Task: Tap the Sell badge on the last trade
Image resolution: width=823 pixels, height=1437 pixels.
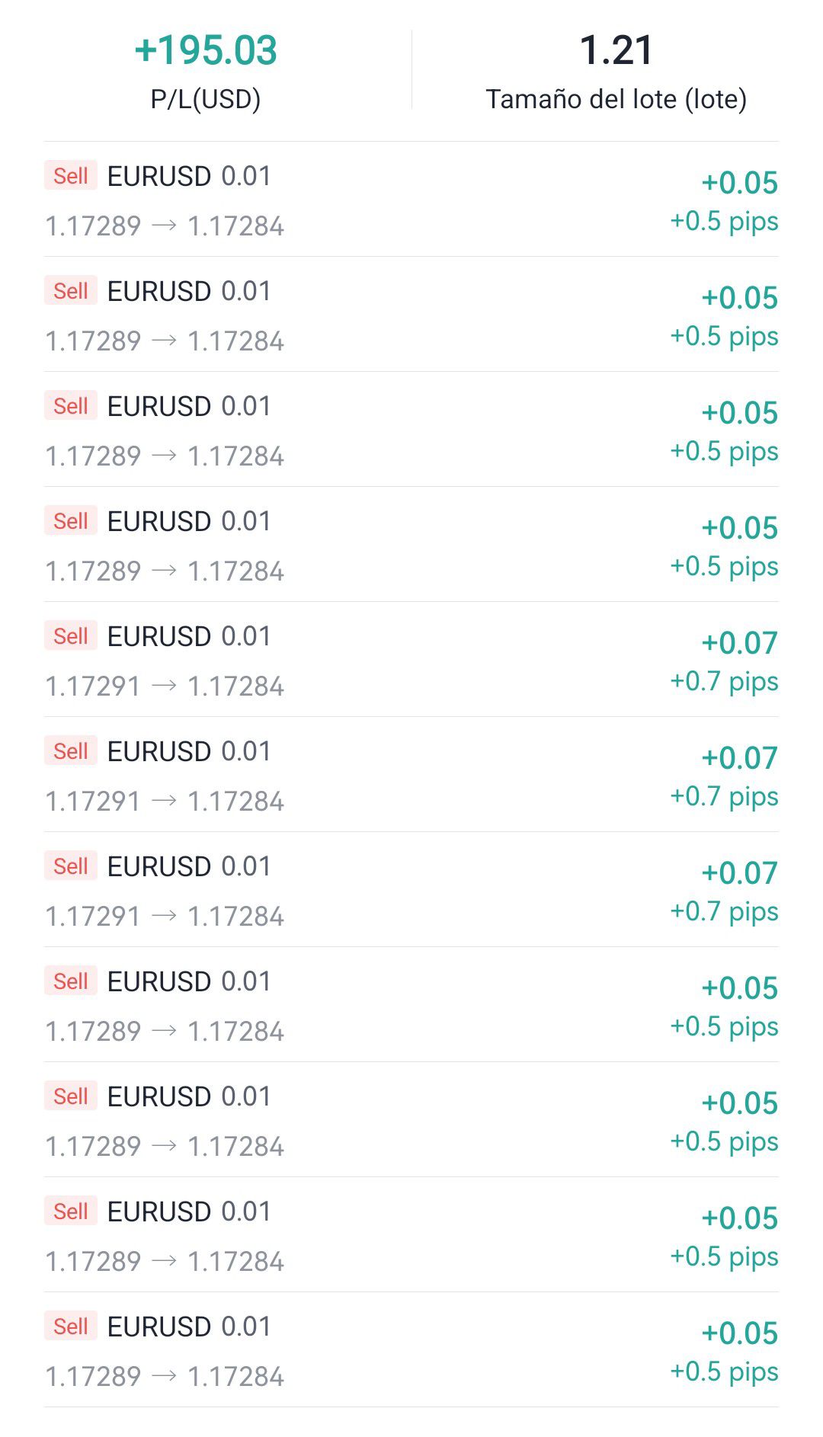Action: 71,1327
